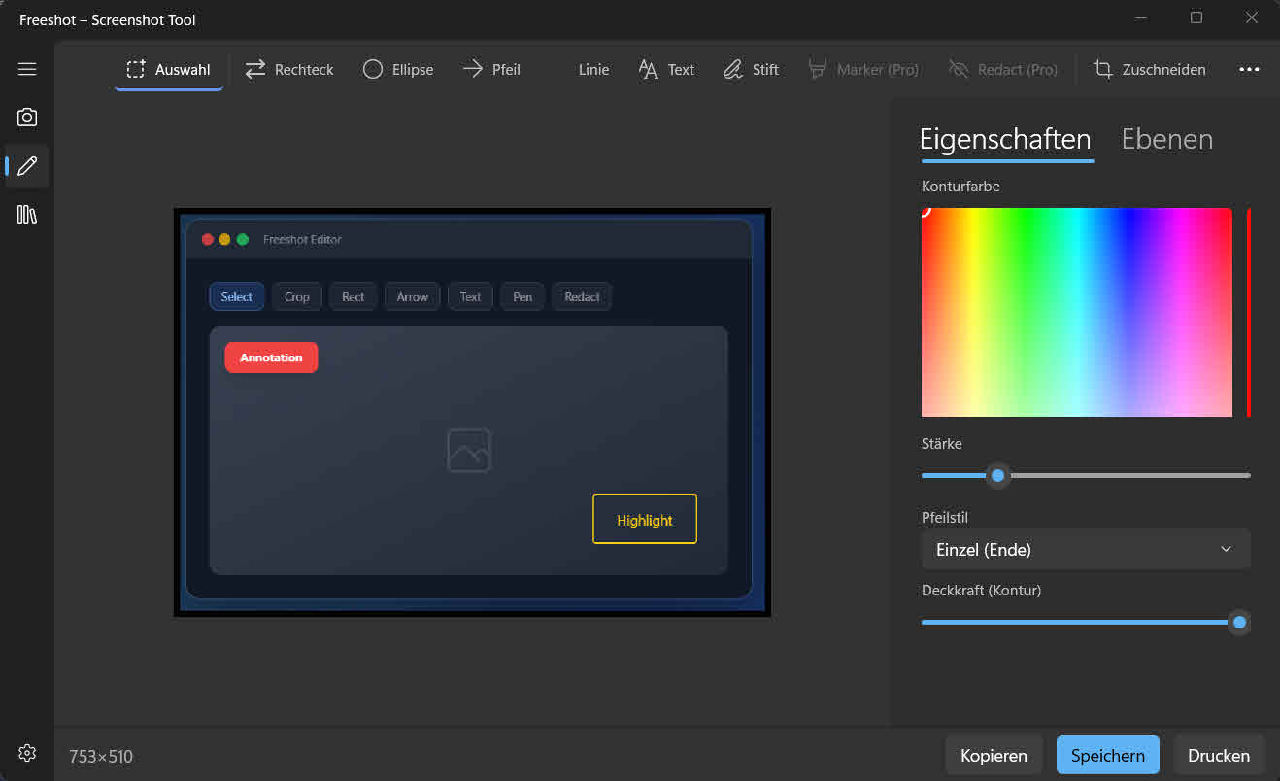This screenshot has height=781, width=1280.
Task: Maximize the Freeshot window
Action: pyautogui.click(x=1196, y=17)
